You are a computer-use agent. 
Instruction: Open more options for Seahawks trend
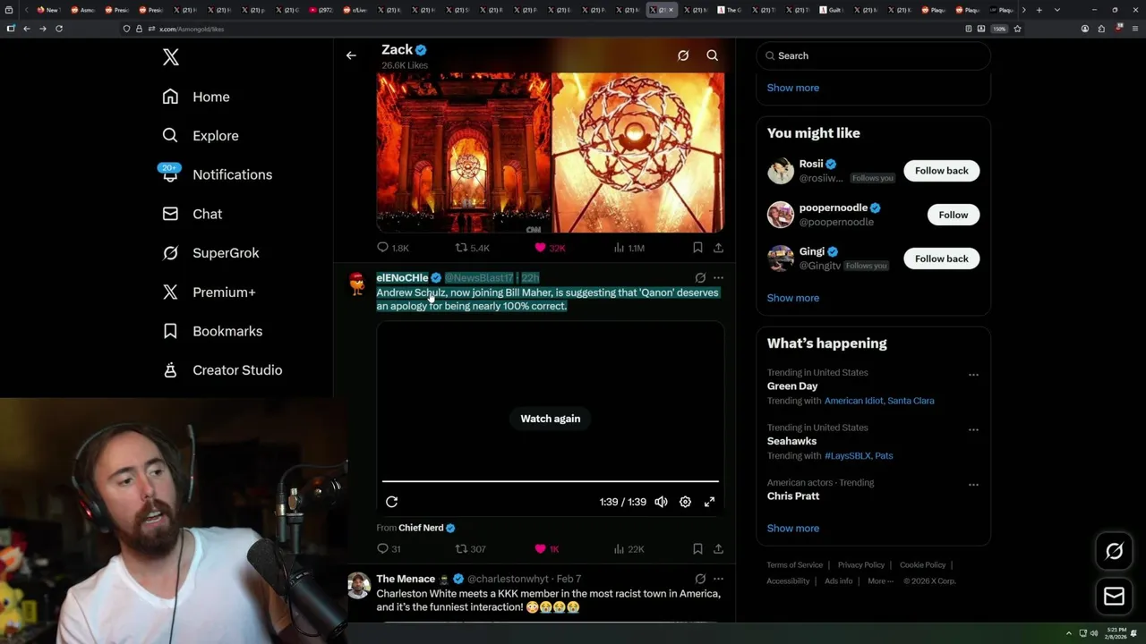click(x=973, y=429)
